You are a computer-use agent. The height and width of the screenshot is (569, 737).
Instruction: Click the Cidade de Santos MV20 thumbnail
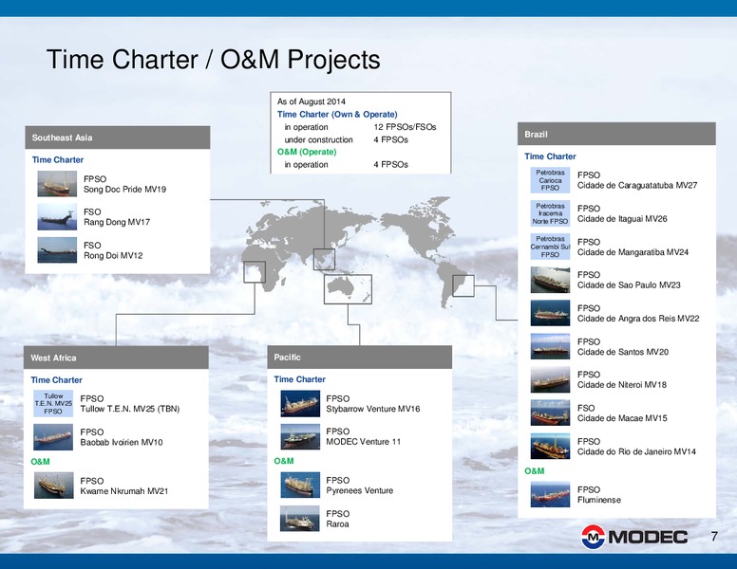coord(551,346)
